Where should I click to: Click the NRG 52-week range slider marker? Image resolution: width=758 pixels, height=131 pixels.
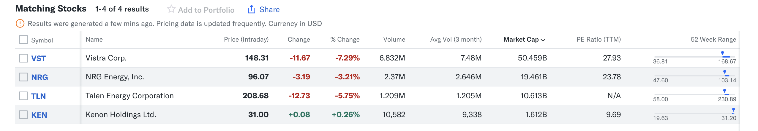(x=724, y=72)
